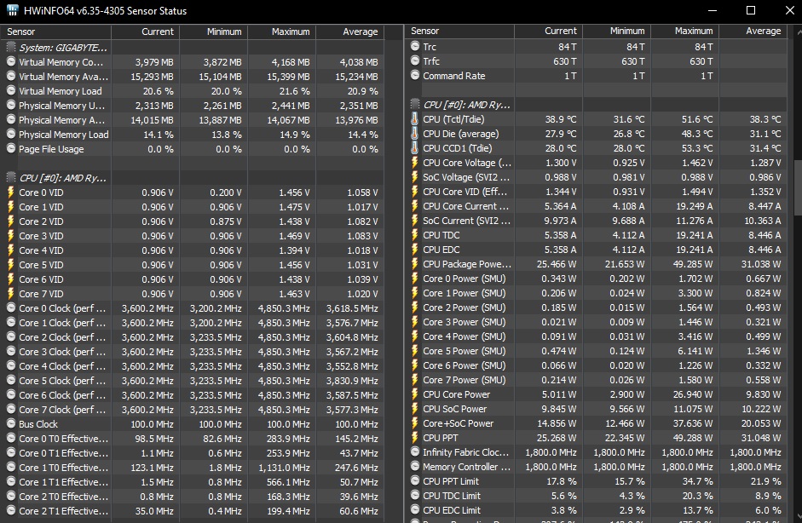Select the Core 0 Clock (perf ... row
This screenshot has width=802, height=523.
[x=193, y=308]
